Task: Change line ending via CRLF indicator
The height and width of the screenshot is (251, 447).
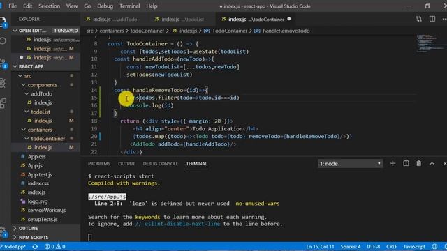Action: (391, 247)
